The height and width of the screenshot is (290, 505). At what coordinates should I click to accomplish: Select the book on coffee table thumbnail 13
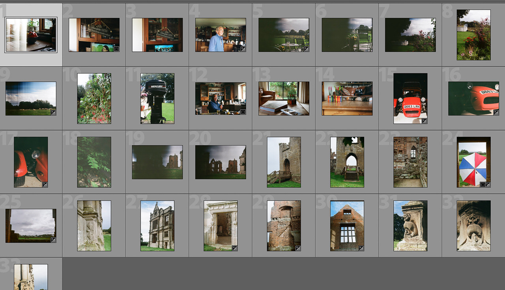(x=284, y=98)
